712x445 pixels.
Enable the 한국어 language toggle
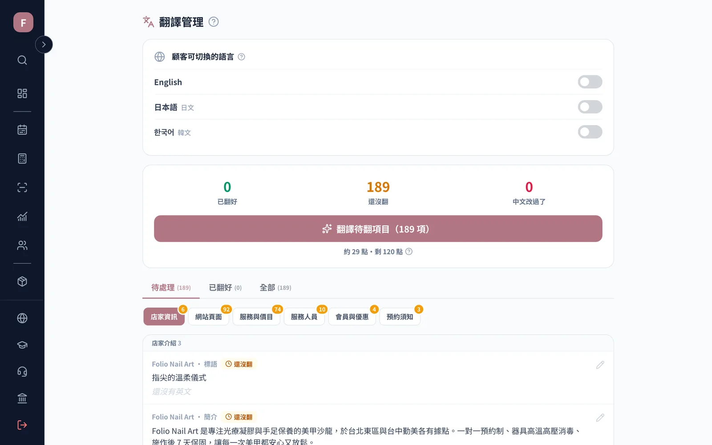click(590, 132)
